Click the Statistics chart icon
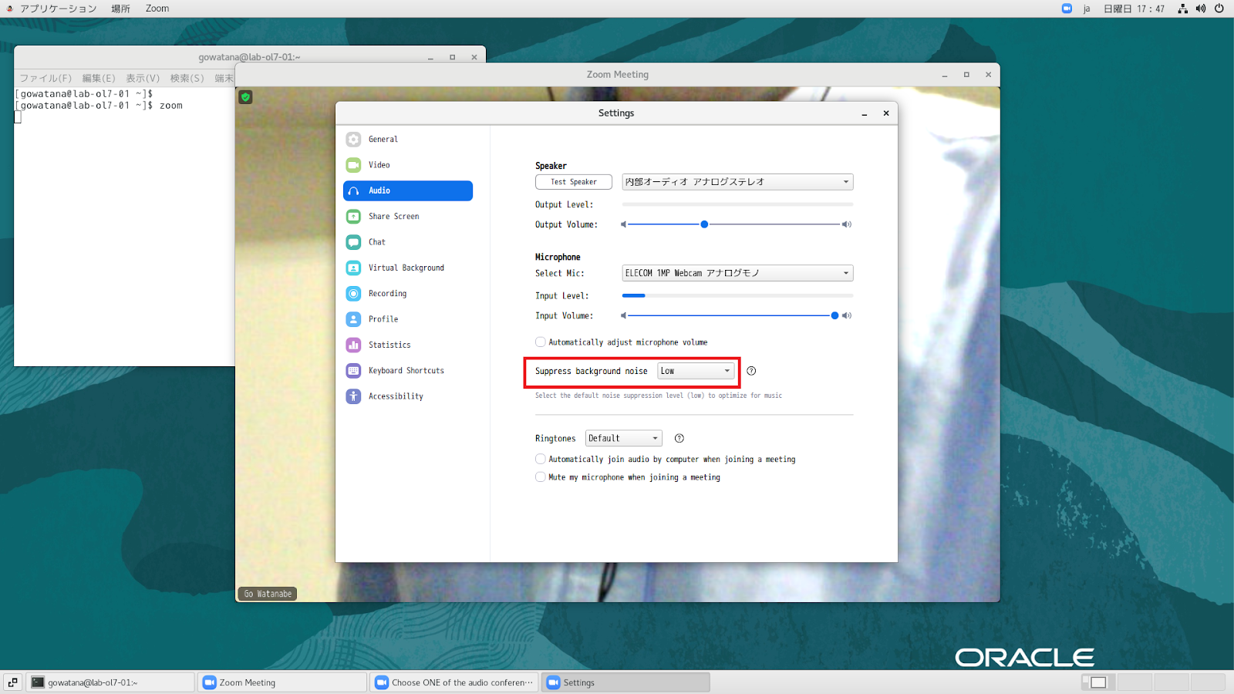Screen dimensions: 1234x694 point(353,345)
